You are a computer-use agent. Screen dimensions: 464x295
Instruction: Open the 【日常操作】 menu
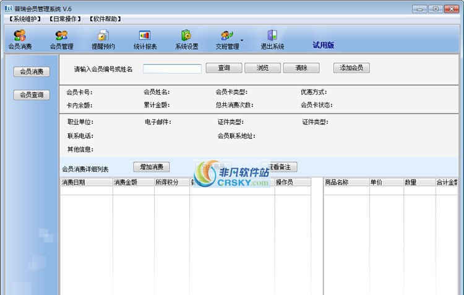pyautogui.click(x=65, y=19)
